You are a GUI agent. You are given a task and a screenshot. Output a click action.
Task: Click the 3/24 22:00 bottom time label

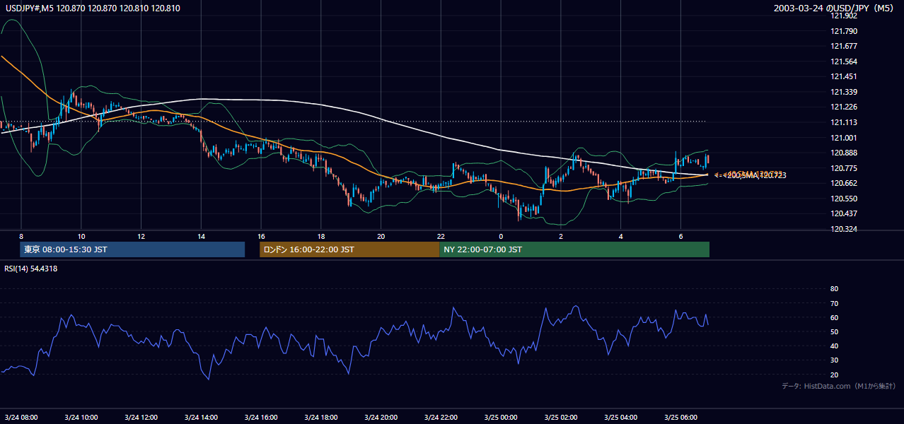[x=441, y=417]
